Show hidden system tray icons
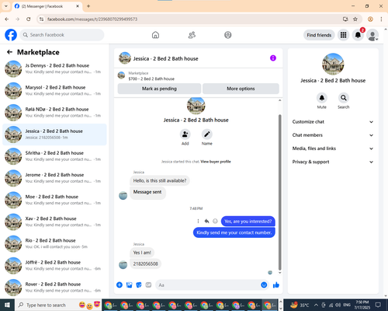 (x=316, y=305)
